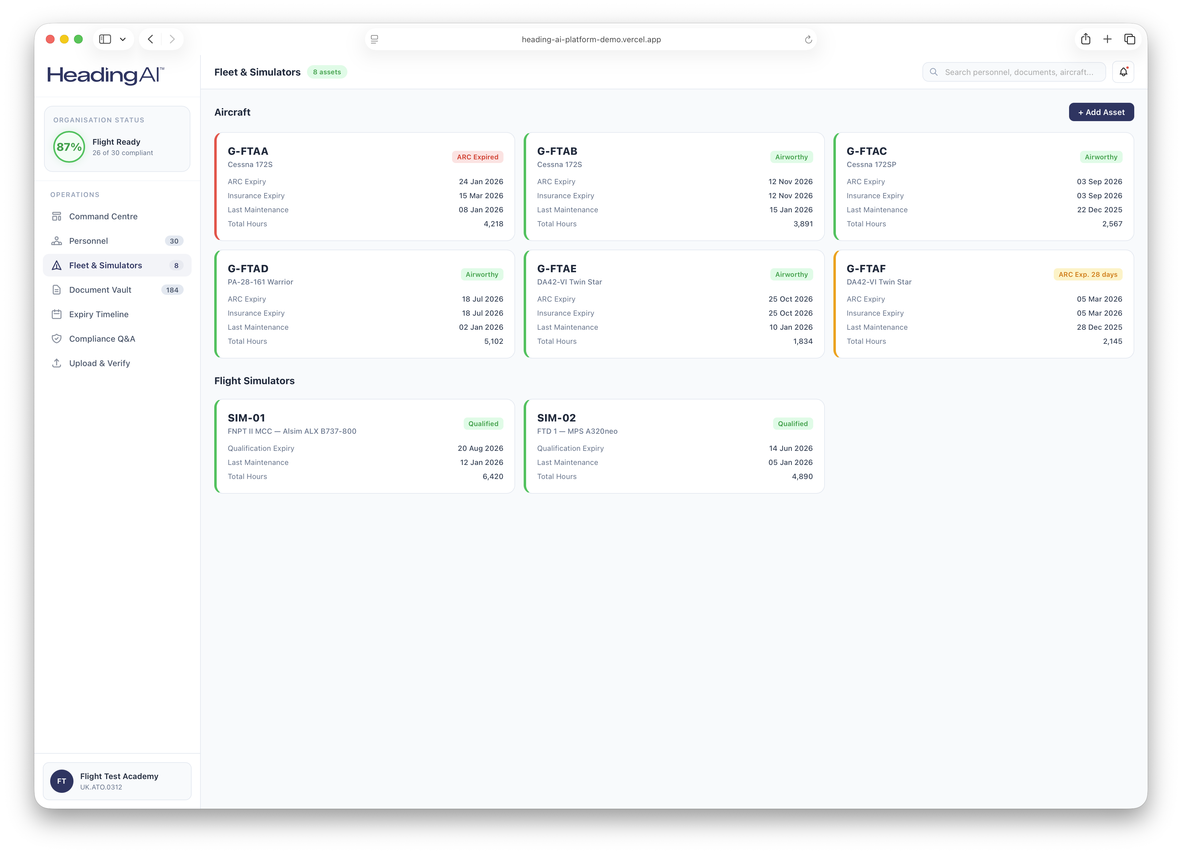Screen dimensions: 1182x854
Task: Open Document Vault via its document icon
Action: pyautogui.click(x=57, y=290)
